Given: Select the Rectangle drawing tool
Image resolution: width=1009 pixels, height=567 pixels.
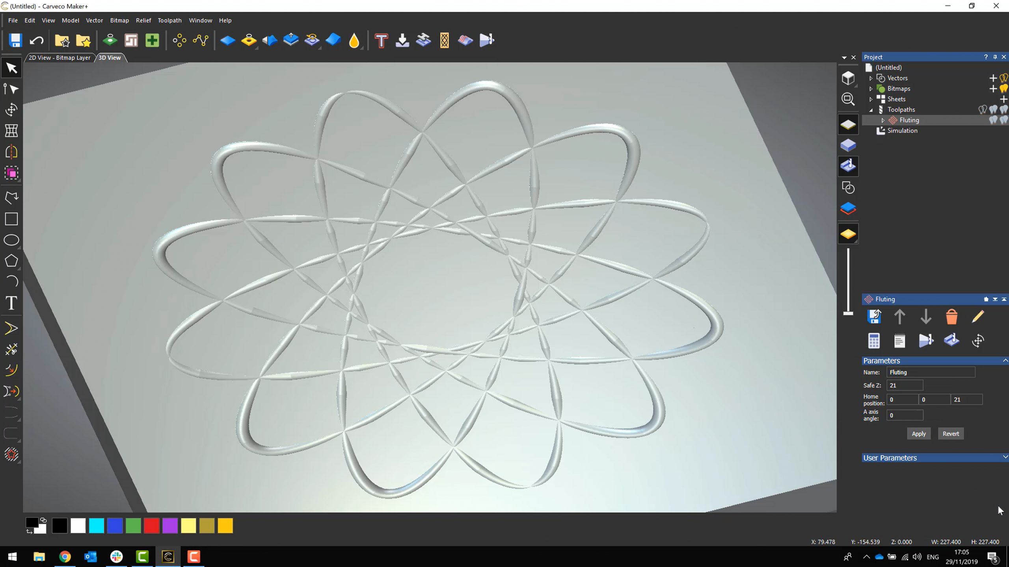Looking at the screenshot, I should coord(11,219).
